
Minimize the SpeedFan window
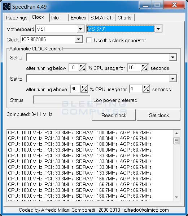(146, 5)
